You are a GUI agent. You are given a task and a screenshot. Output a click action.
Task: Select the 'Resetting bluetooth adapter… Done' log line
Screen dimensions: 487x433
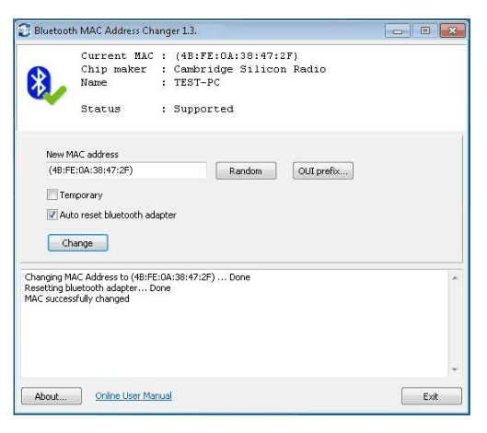98,287
